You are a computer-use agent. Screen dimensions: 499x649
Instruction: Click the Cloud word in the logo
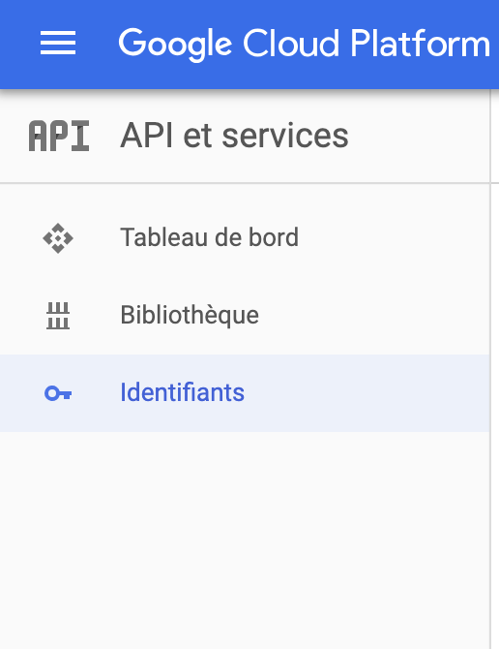coord(291,43)
